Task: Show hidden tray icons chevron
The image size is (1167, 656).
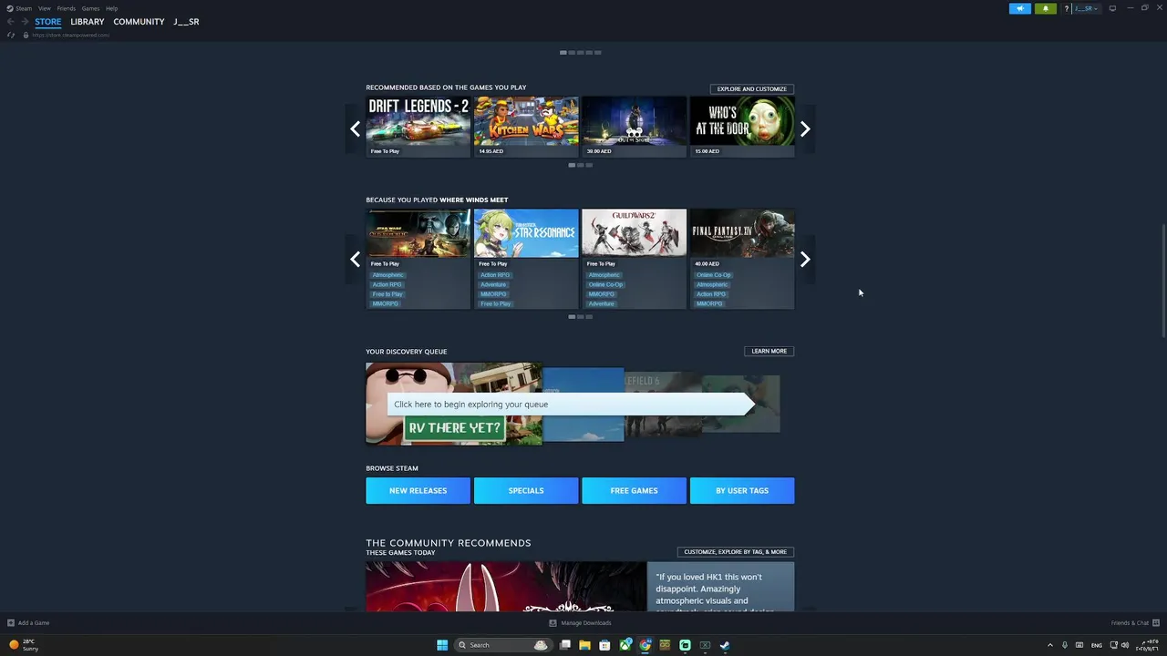Action: tap(1049, 645)
